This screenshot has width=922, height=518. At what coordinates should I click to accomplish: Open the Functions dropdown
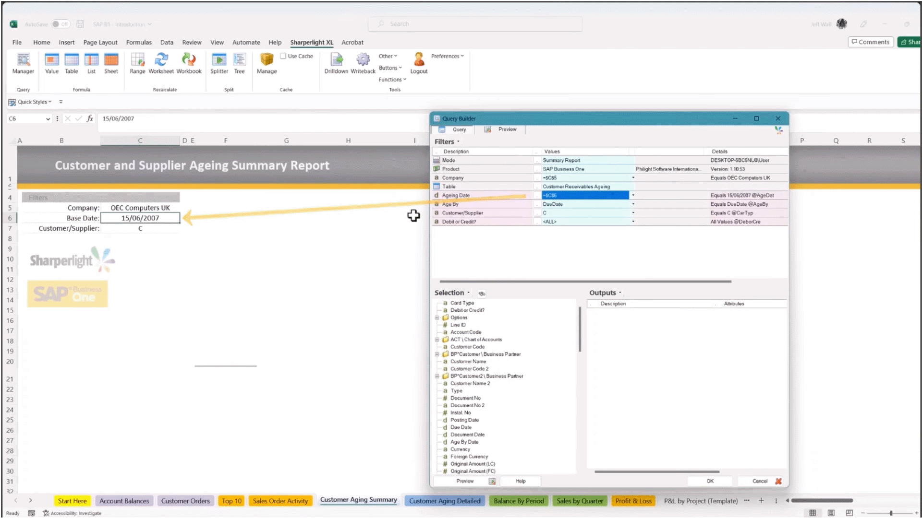click(392, 80)
